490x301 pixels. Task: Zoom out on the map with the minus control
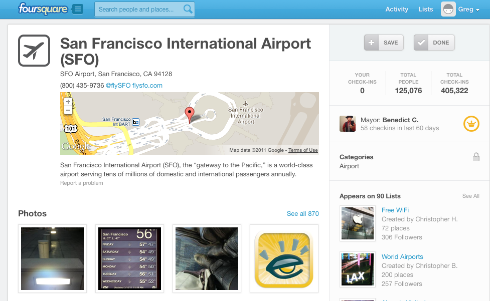tap(67, 110)
